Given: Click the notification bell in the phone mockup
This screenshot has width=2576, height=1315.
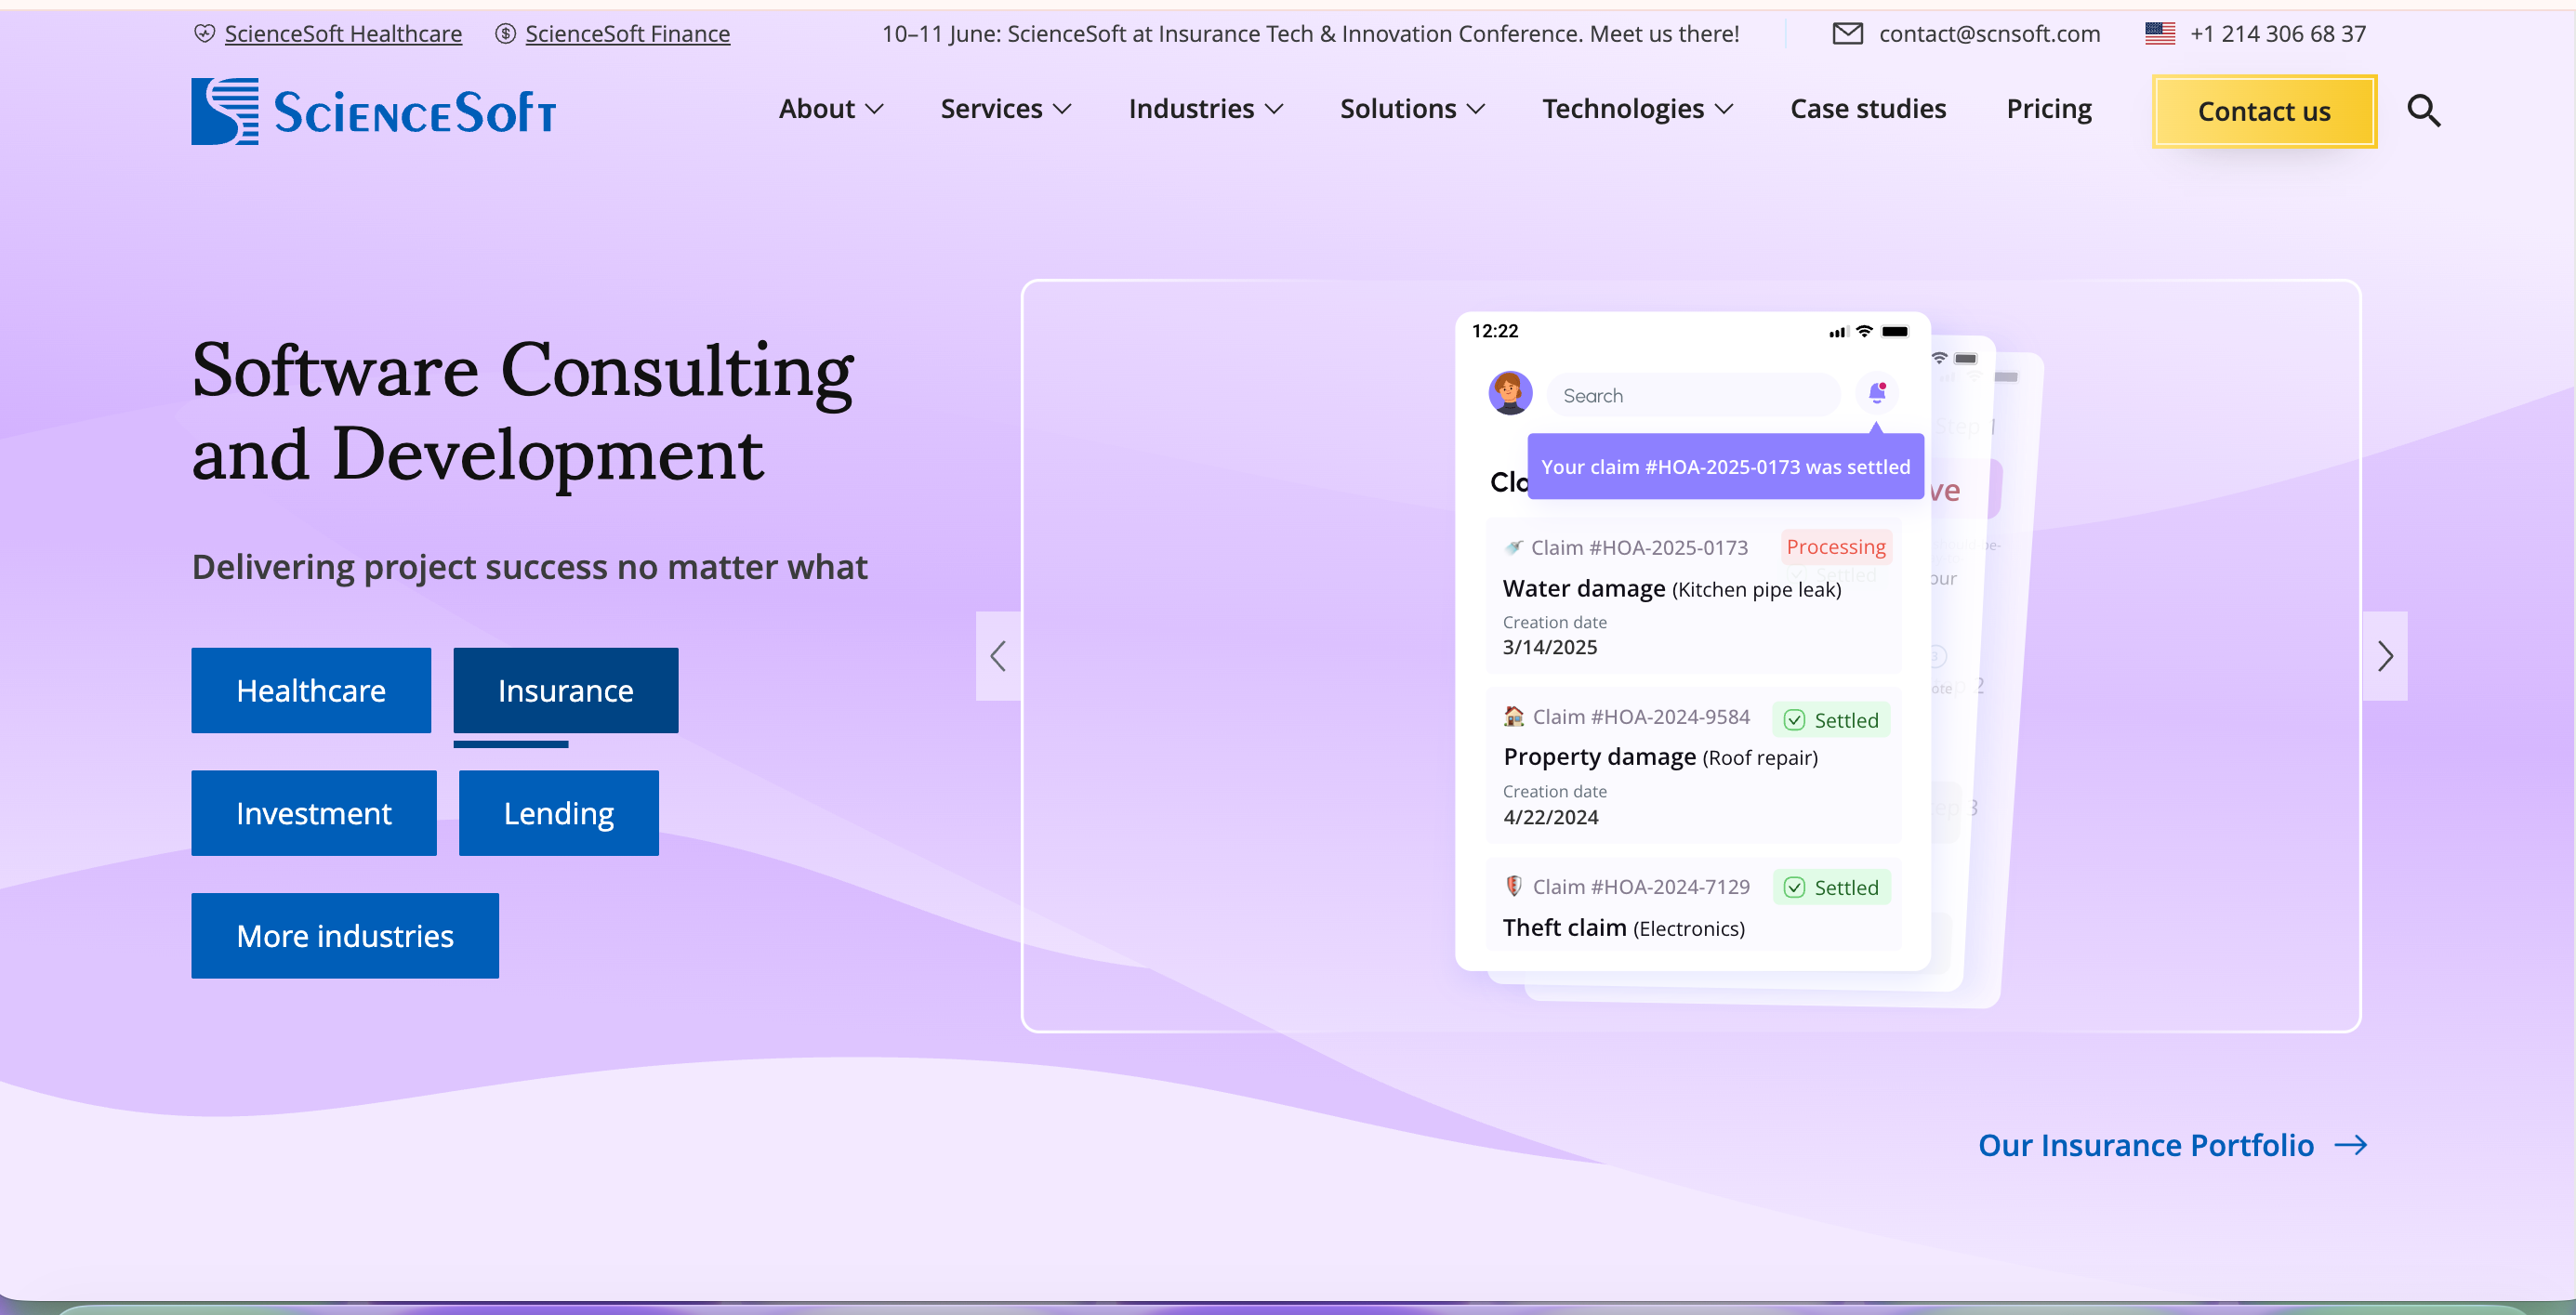Looking at the screenshot, I should 1877,393.
